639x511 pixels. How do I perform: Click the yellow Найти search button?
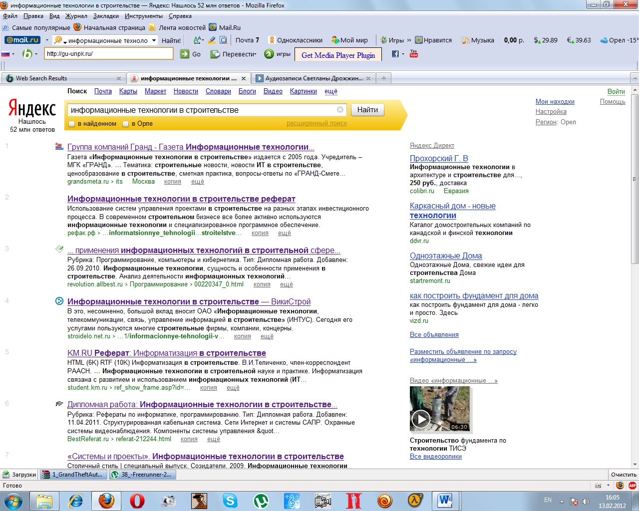coord(367,110)
